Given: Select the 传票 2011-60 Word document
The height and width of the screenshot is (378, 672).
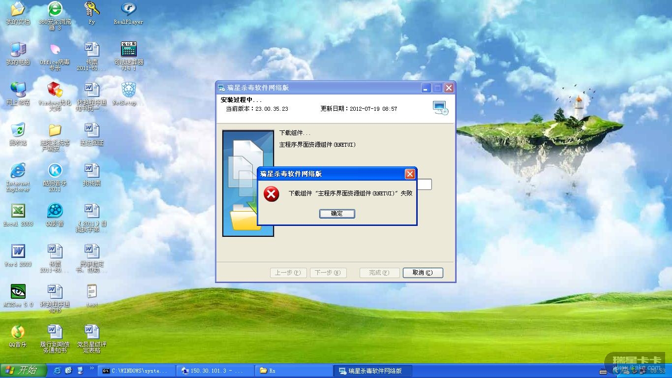Looking at the screenshot, I should click(x=55, y=258).
